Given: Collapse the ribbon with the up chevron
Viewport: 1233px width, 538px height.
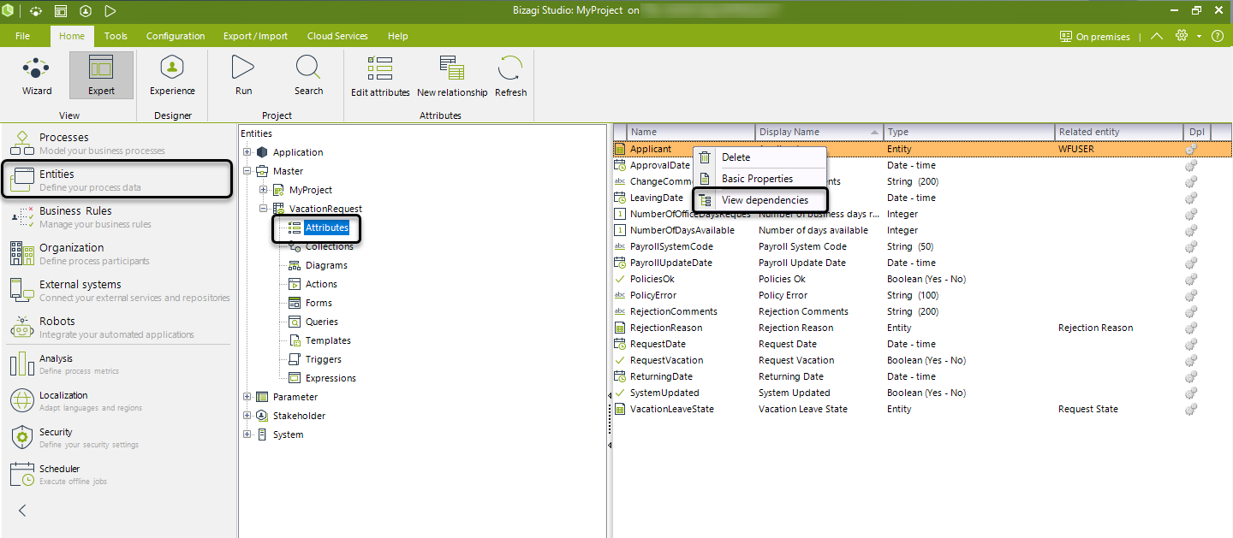Looking at the screenshot, I should point(1157,36).
